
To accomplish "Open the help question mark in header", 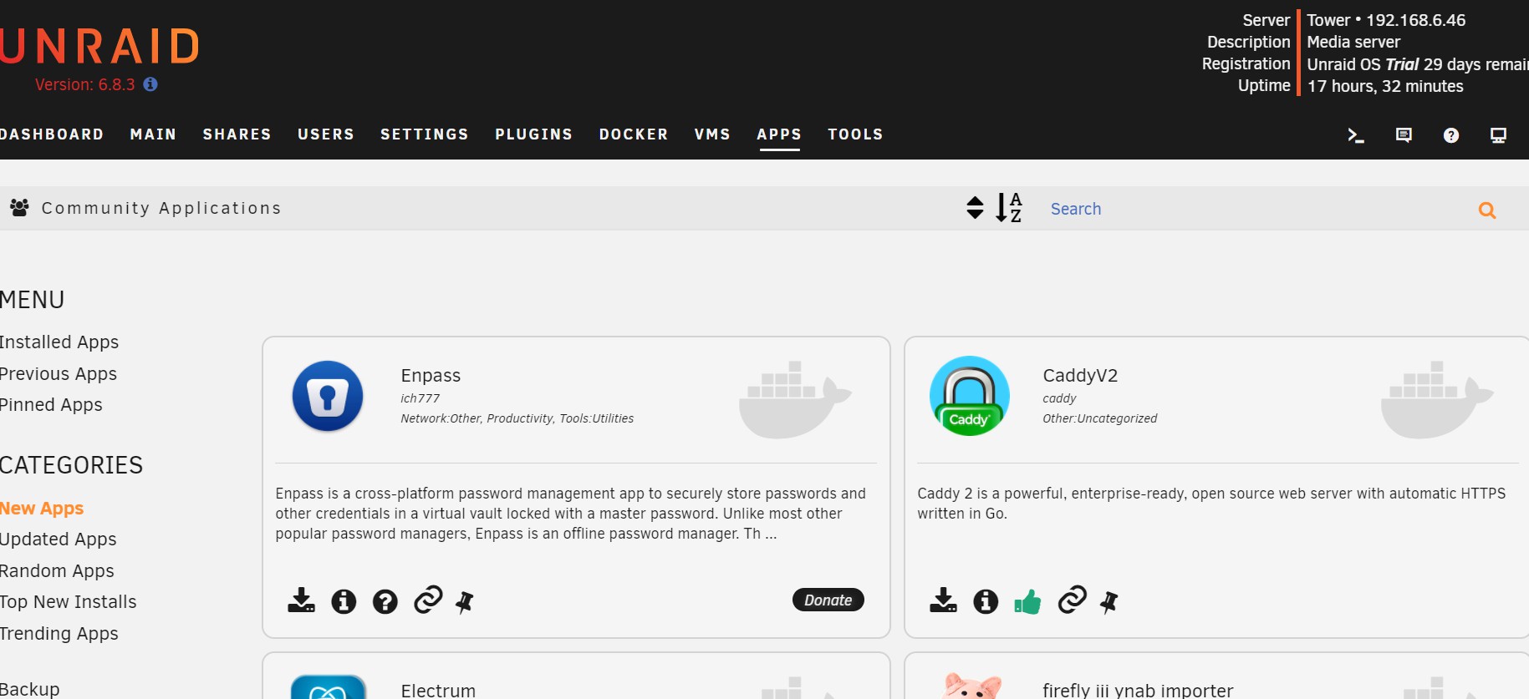I will point(1451,135).
